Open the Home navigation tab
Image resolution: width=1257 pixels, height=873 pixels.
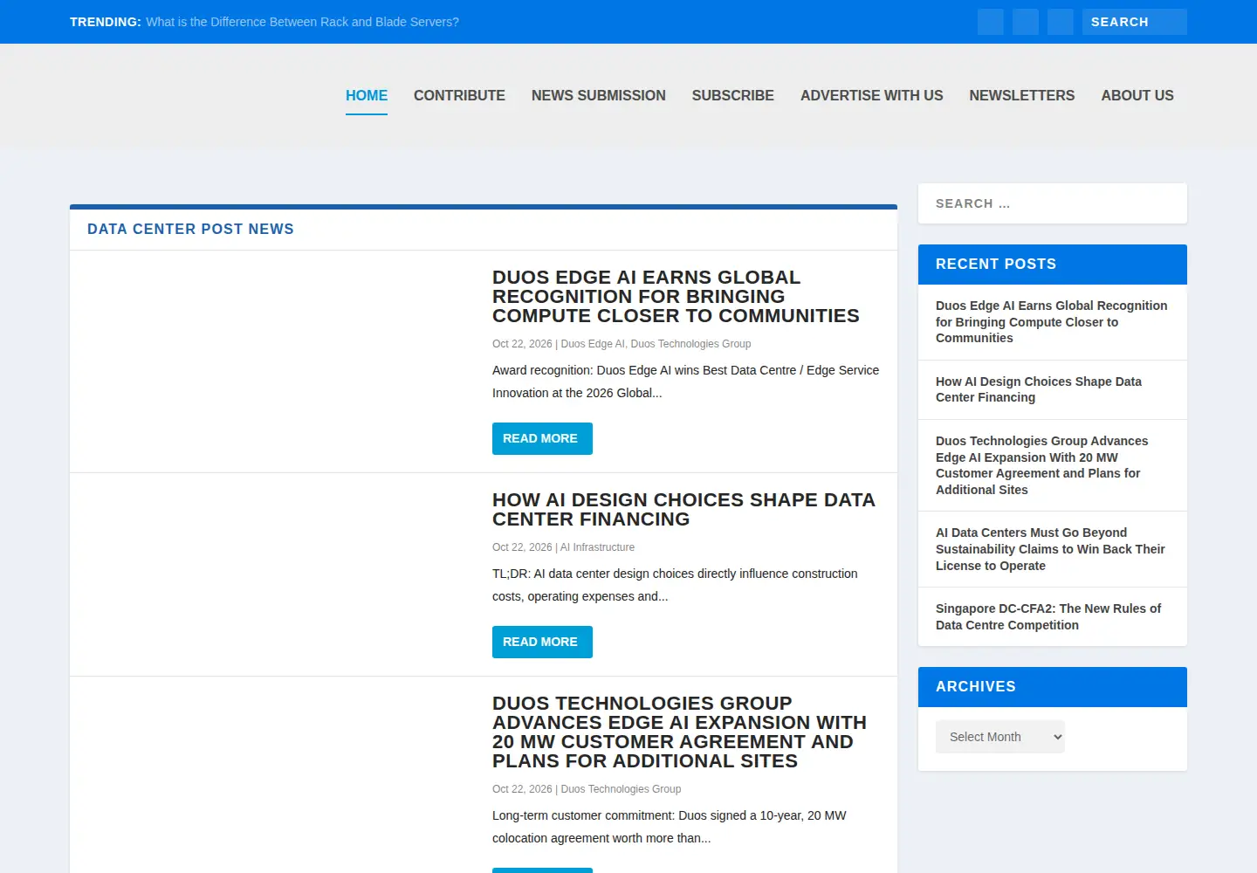(367, 95)
